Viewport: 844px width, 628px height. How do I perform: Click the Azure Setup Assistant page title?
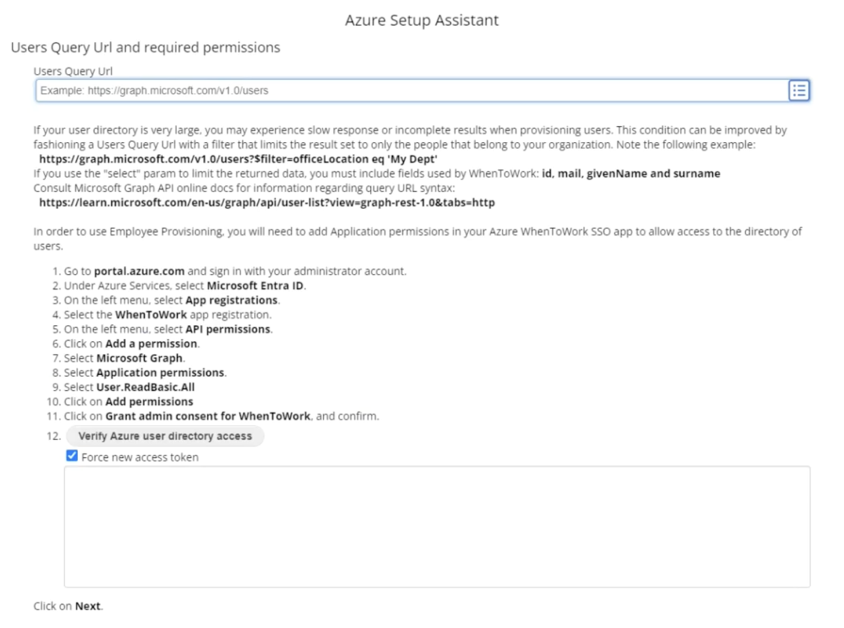click(422, 20)
